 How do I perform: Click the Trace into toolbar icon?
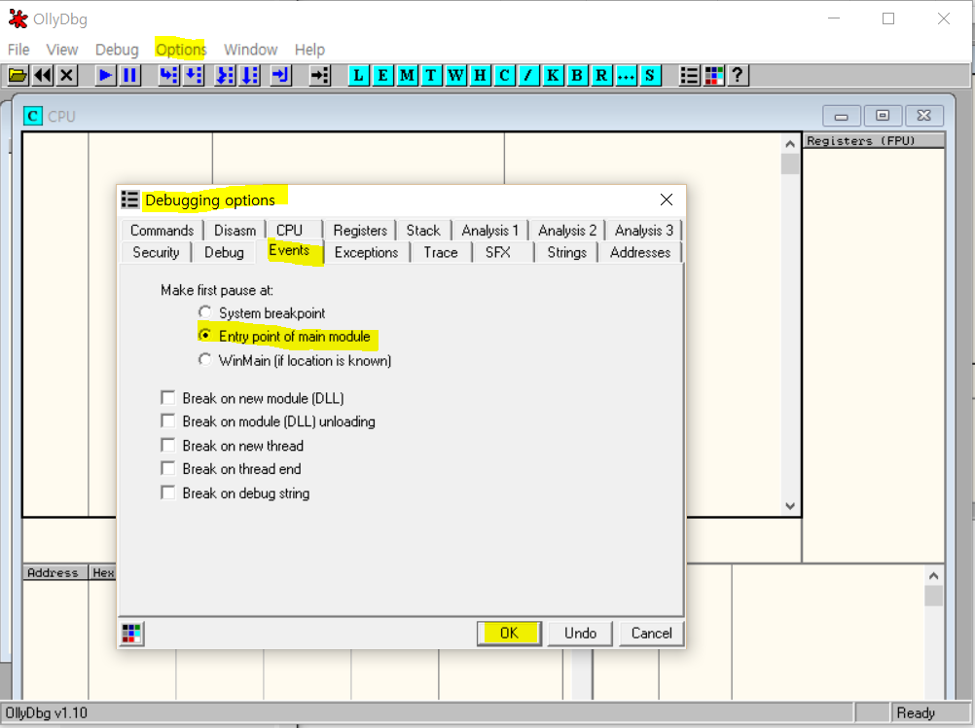point(225,76)
